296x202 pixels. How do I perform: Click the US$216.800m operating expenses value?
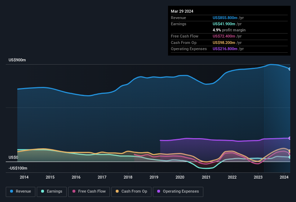[x=225, y=49]
